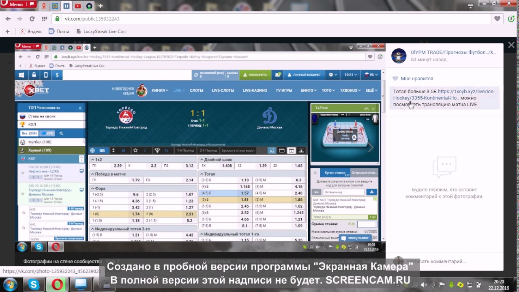Expand ЕЩЁ dropdown in the photo
519x292 pixels.
tap(371, 90)
